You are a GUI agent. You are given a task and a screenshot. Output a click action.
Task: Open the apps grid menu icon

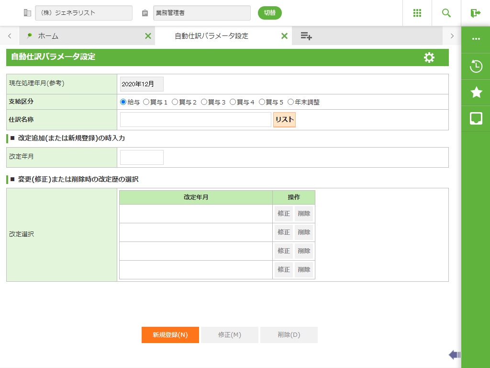417,13
